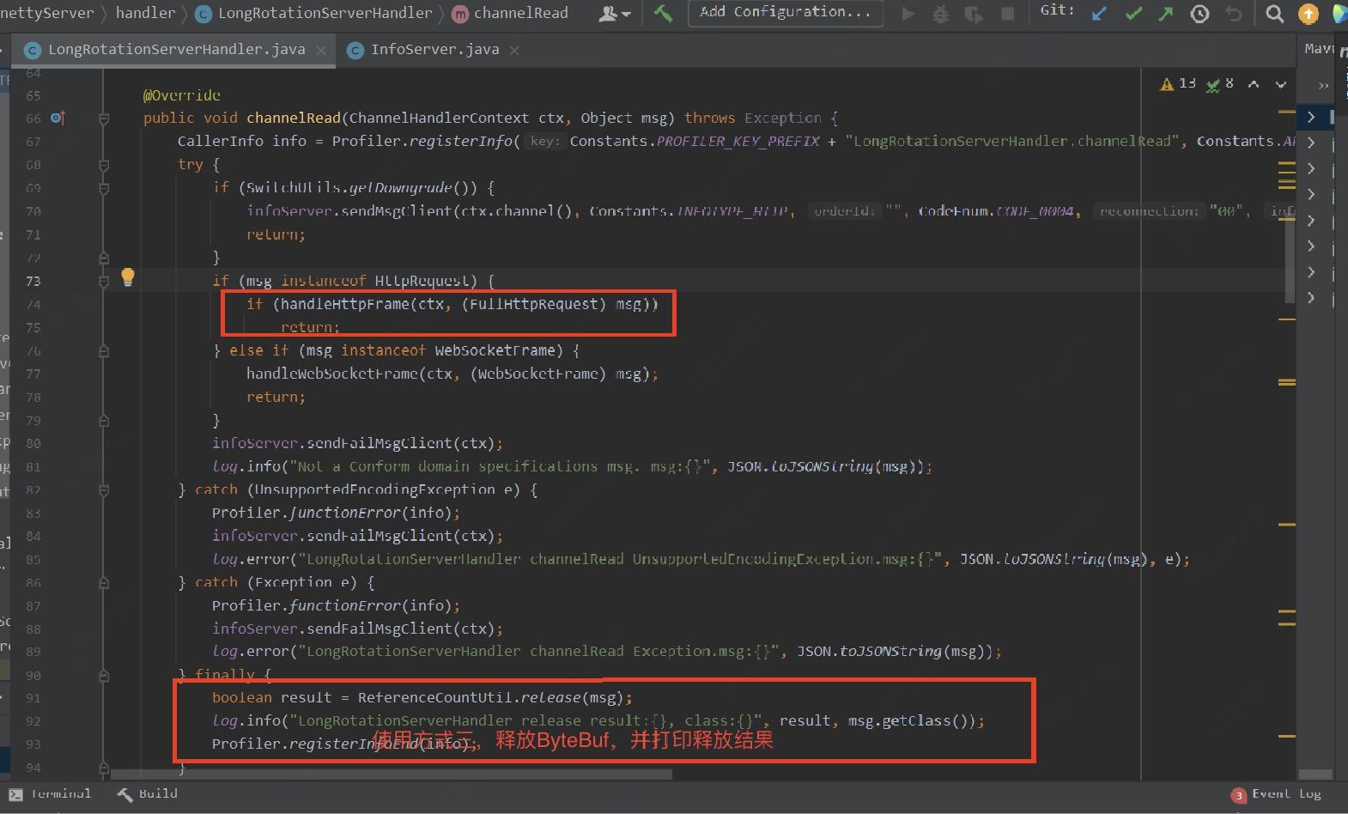Viewport: 1348px width, 814px height.
Task: Click the Run play icon
Action: 908,13
